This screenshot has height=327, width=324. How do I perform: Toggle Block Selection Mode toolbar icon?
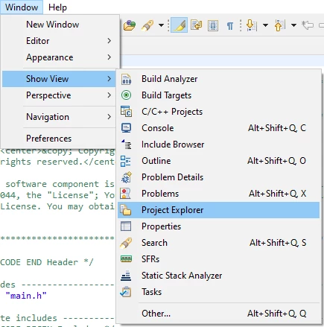(x=213, y=25)
